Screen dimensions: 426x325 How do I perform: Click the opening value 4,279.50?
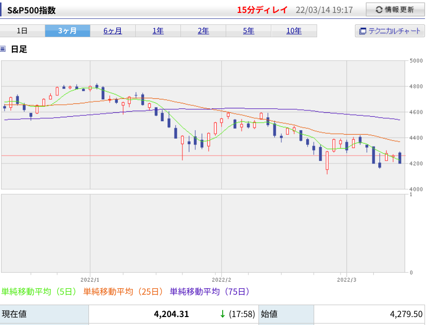point(406,314)
